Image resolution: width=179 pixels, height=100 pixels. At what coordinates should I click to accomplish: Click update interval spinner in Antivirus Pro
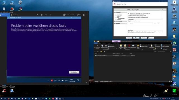[143, 14]
